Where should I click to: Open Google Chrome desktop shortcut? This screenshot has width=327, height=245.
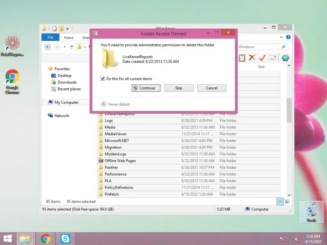(x=12, y=81)
